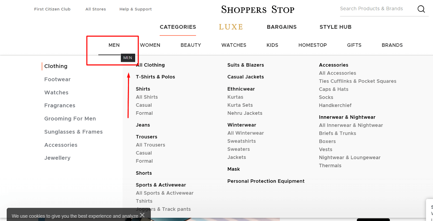Open First Citizen Club link
Viewport: 433px width, 221px height.
click(x=52, y=9)
